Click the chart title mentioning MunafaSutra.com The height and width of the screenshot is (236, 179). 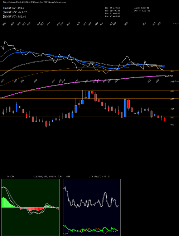click(x=34, y=2)
